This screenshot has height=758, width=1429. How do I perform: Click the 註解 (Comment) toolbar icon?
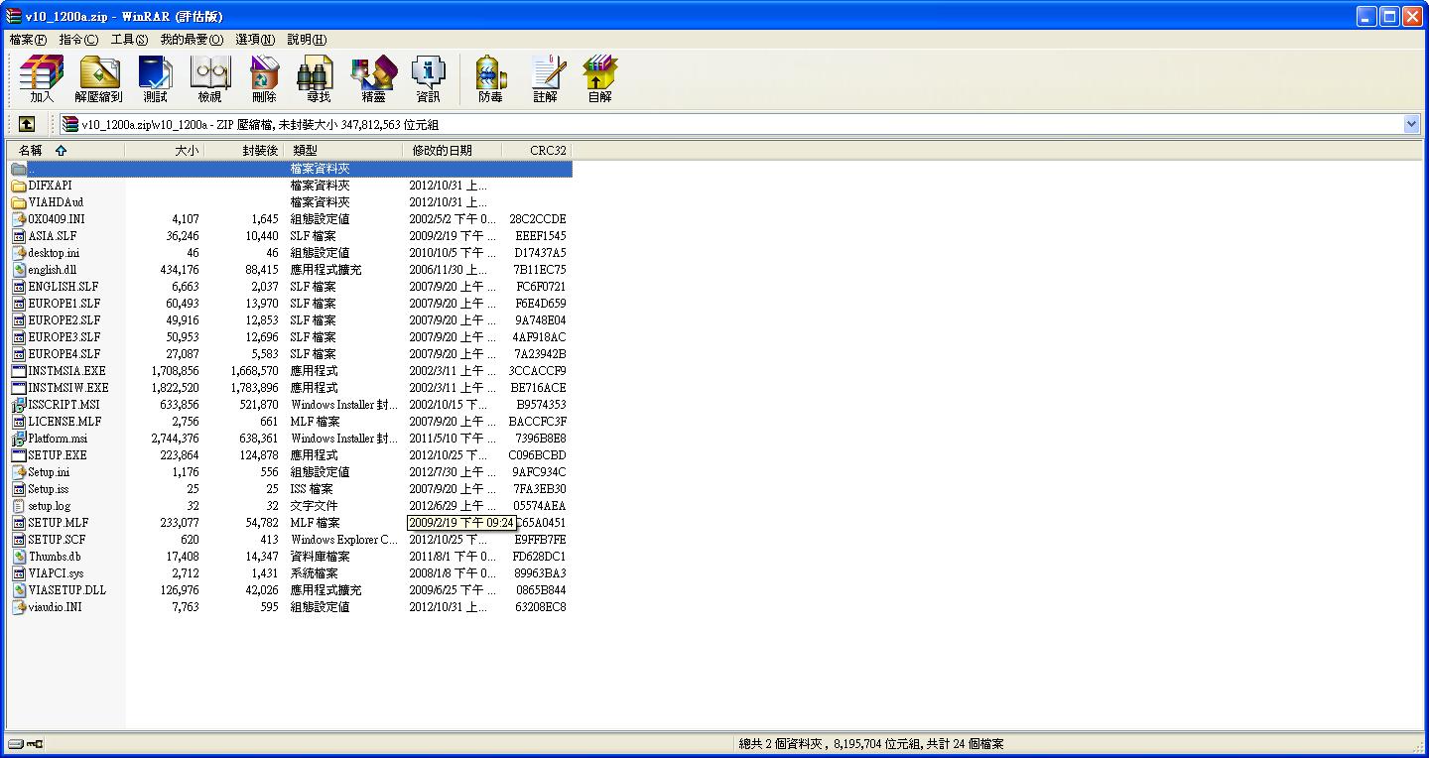pos(545,79)
